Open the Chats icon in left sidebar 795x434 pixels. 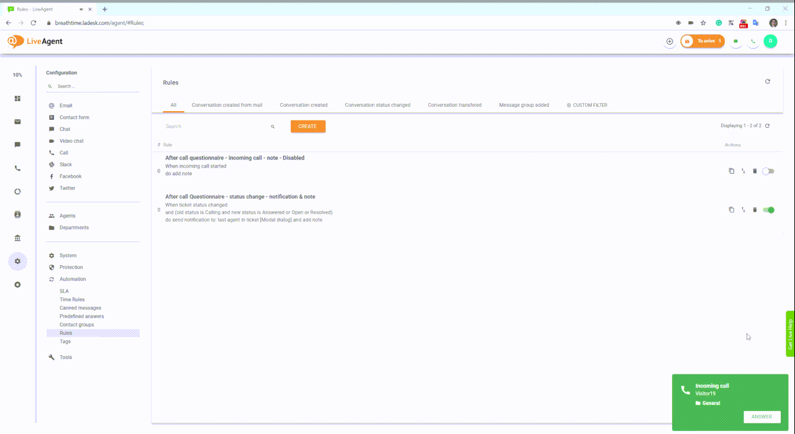pos(17,145)
